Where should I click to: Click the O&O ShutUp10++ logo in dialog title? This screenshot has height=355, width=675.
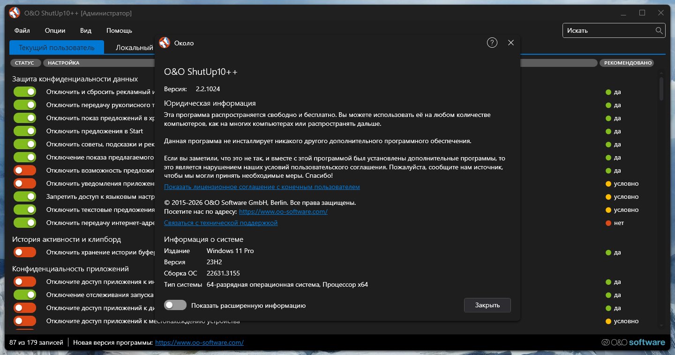click(164, 43)
